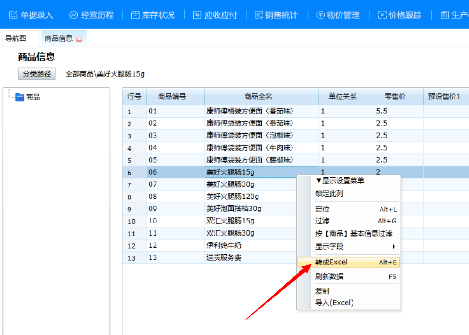Choose 转成Excel from the context menu
The height and width of the screenshot is (335, 469).
click(x=331, y=263)
